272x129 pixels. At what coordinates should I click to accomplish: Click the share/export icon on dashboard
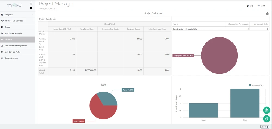pos(267,13)
